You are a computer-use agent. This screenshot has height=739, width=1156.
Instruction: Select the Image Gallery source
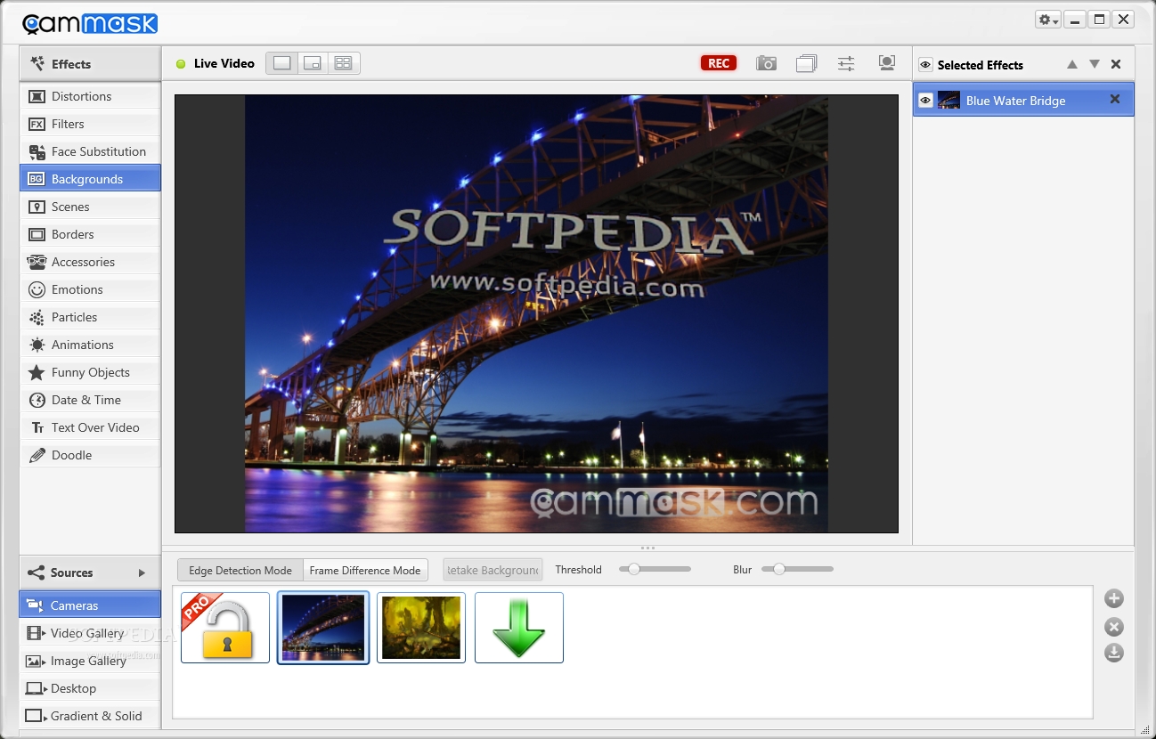[90, 661]
